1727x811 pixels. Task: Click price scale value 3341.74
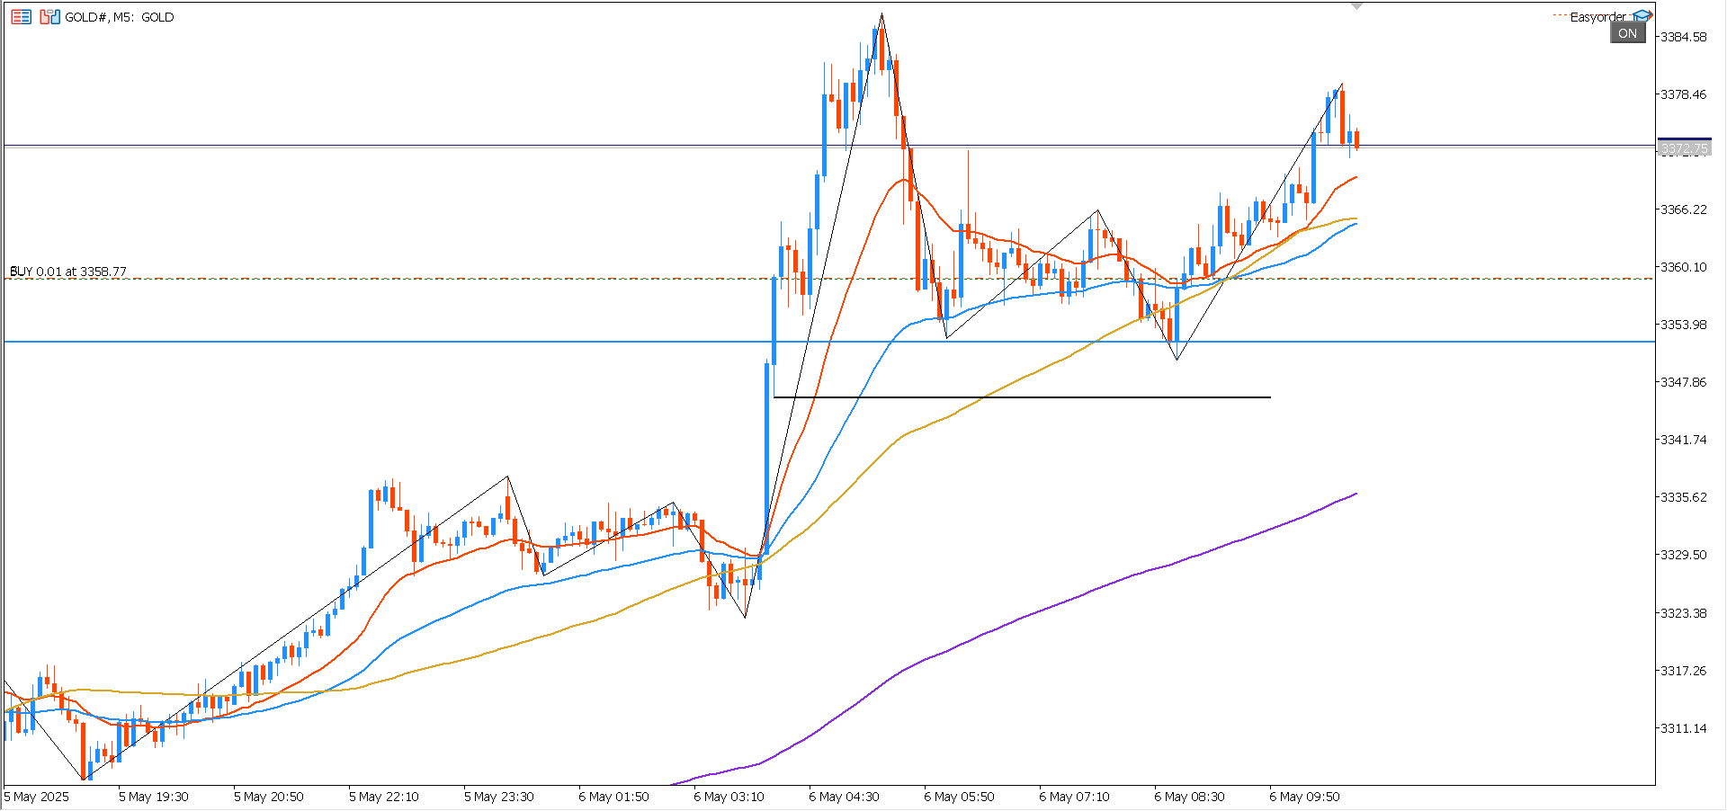pyautogui.click(x=1683, y=440)
